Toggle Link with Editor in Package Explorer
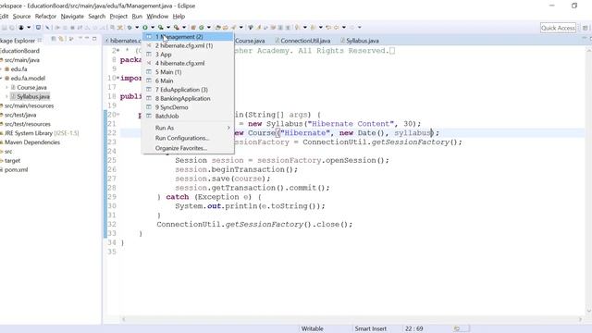Screen dimensions: 592x333 point(61,39)
